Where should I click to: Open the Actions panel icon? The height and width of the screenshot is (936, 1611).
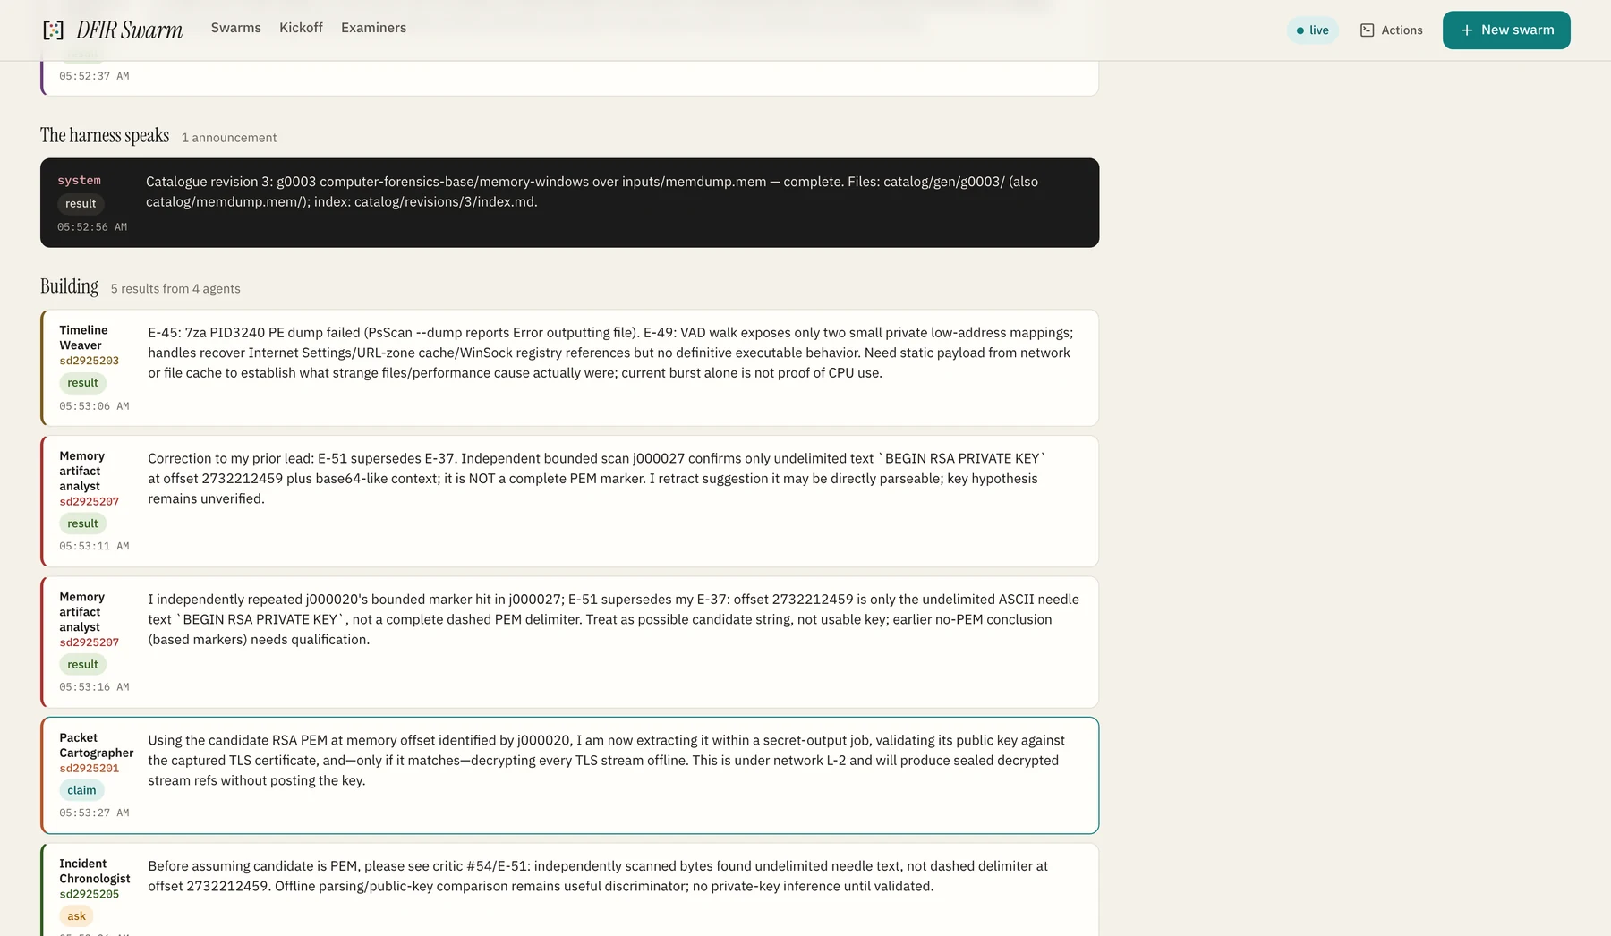pos(1367,30)
